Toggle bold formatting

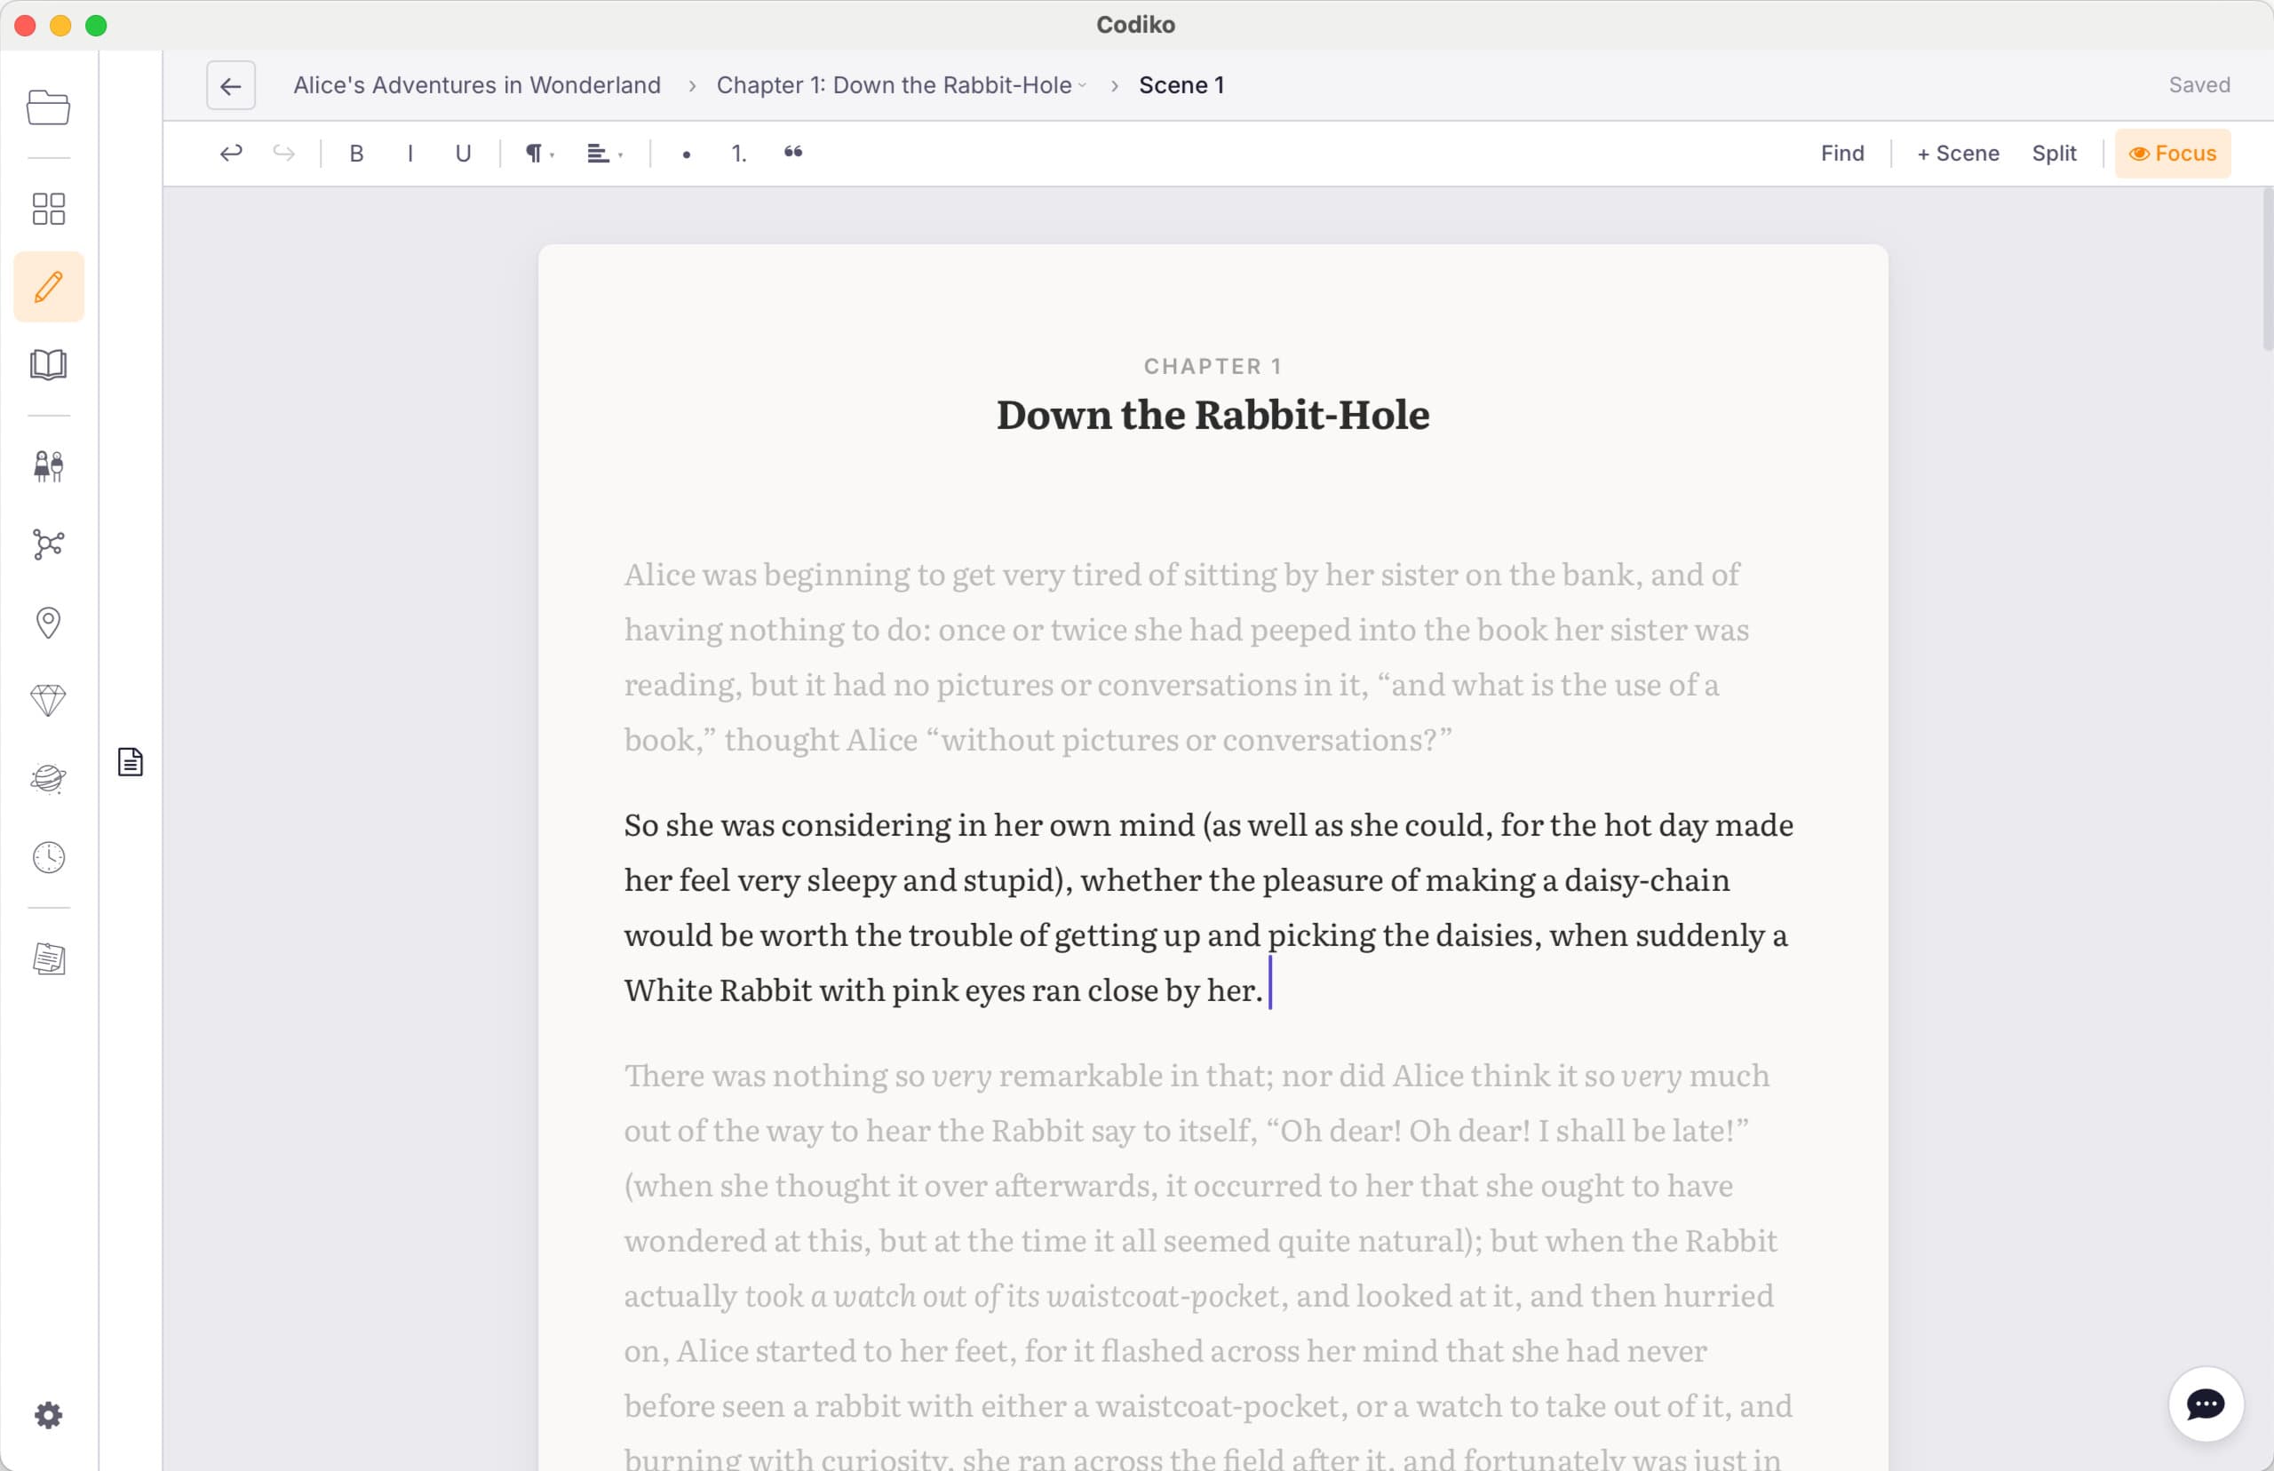pos(356,153)
